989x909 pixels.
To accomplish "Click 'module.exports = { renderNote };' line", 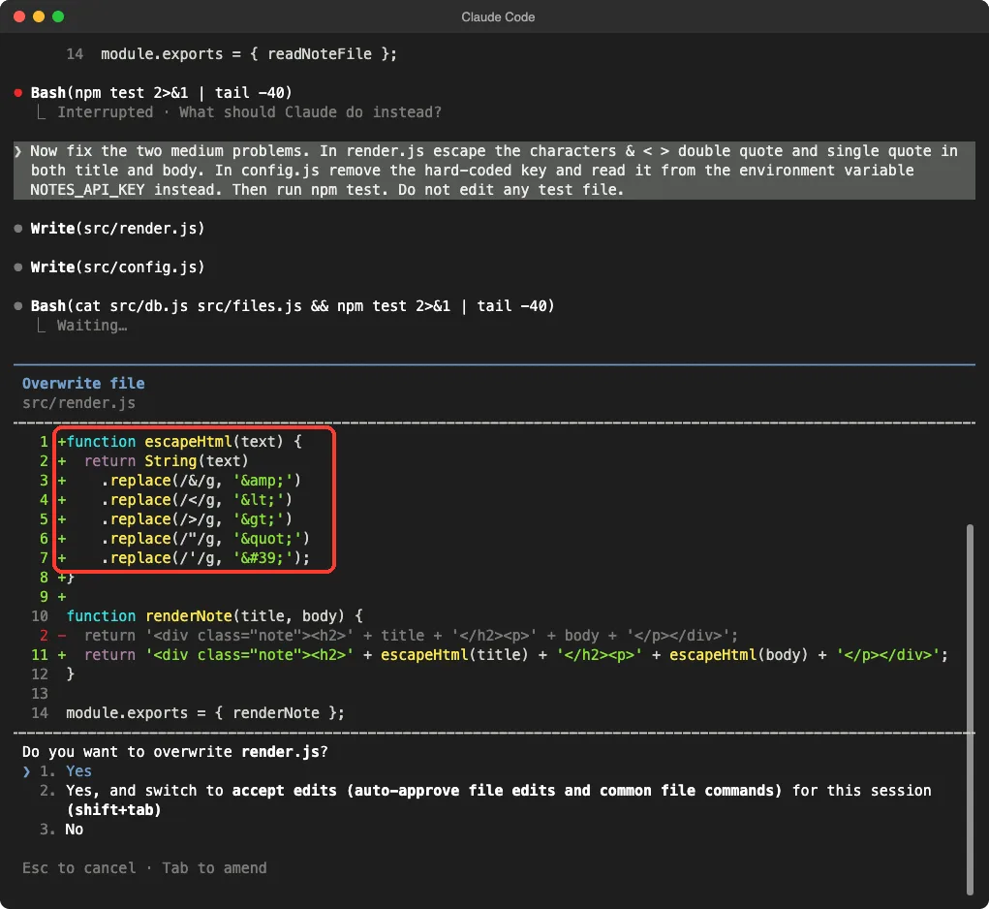I will 205,713.
